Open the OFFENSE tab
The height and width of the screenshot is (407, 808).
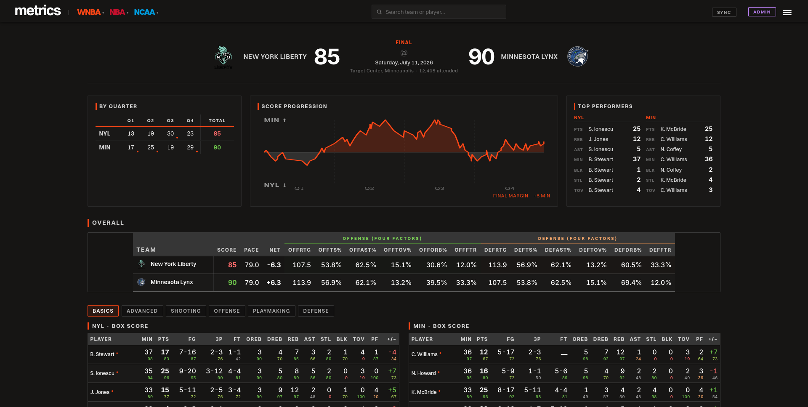click(x=227, y=311)
